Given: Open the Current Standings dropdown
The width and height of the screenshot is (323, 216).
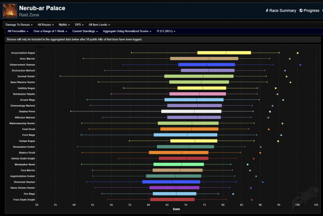Looking at the screenshot, I should 85,31.
